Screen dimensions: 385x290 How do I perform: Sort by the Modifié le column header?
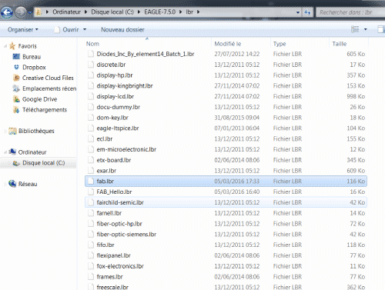point(241,44)
